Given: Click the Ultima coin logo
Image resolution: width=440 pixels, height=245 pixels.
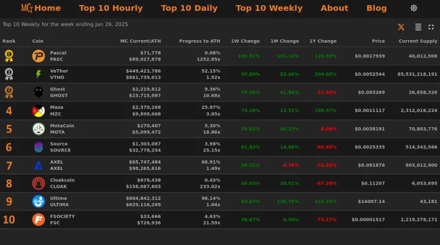Looking at the screenshot, I should pyautogui.click(x=38, y=202).
